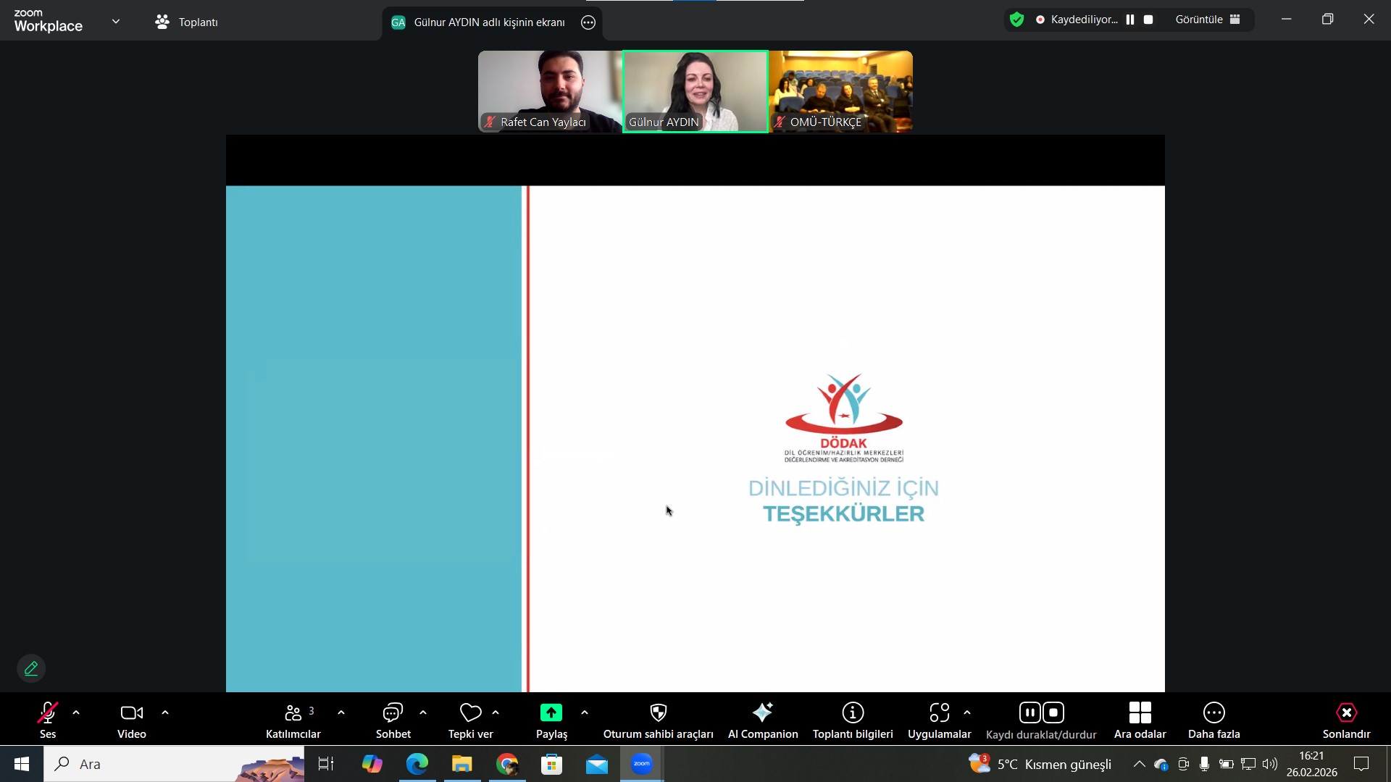Open Ara odalar breakout rooms
The image size is (1391, 782).
(1140, 713)
